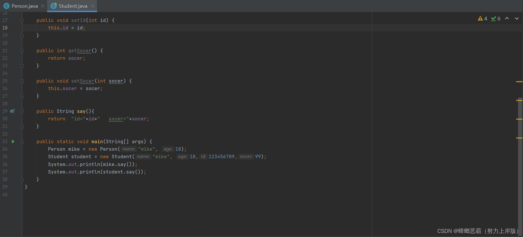
Task: Click the "mike" string on line 34
Action: [x=146, y=149]
